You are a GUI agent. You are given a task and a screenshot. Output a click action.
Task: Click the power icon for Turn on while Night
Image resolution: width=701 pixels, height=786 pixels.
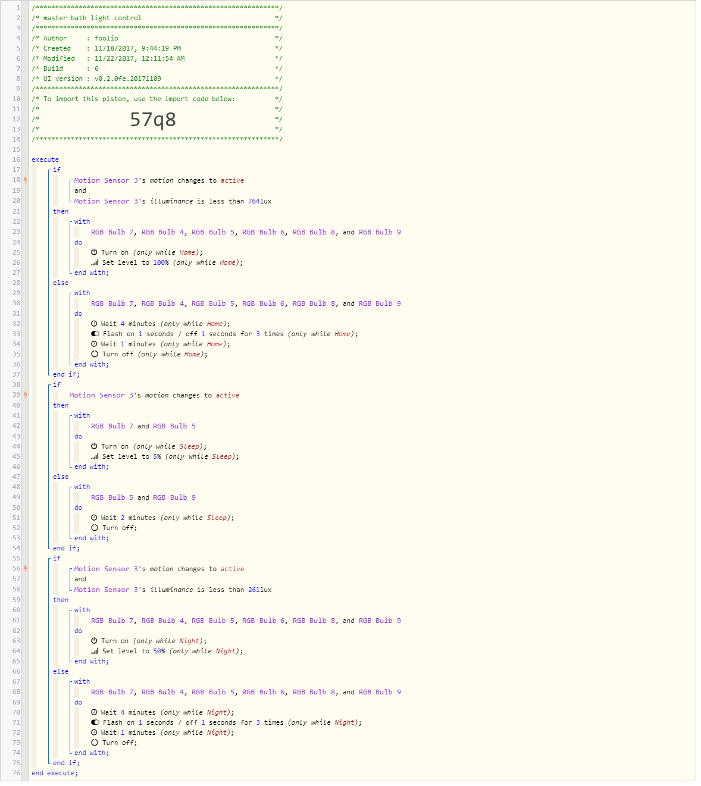point(94,641)
